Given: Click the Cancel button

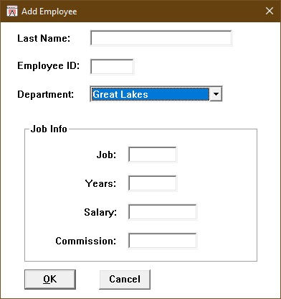Looking at the screenshot, I should pyautogui.click(x=125, y=280).
